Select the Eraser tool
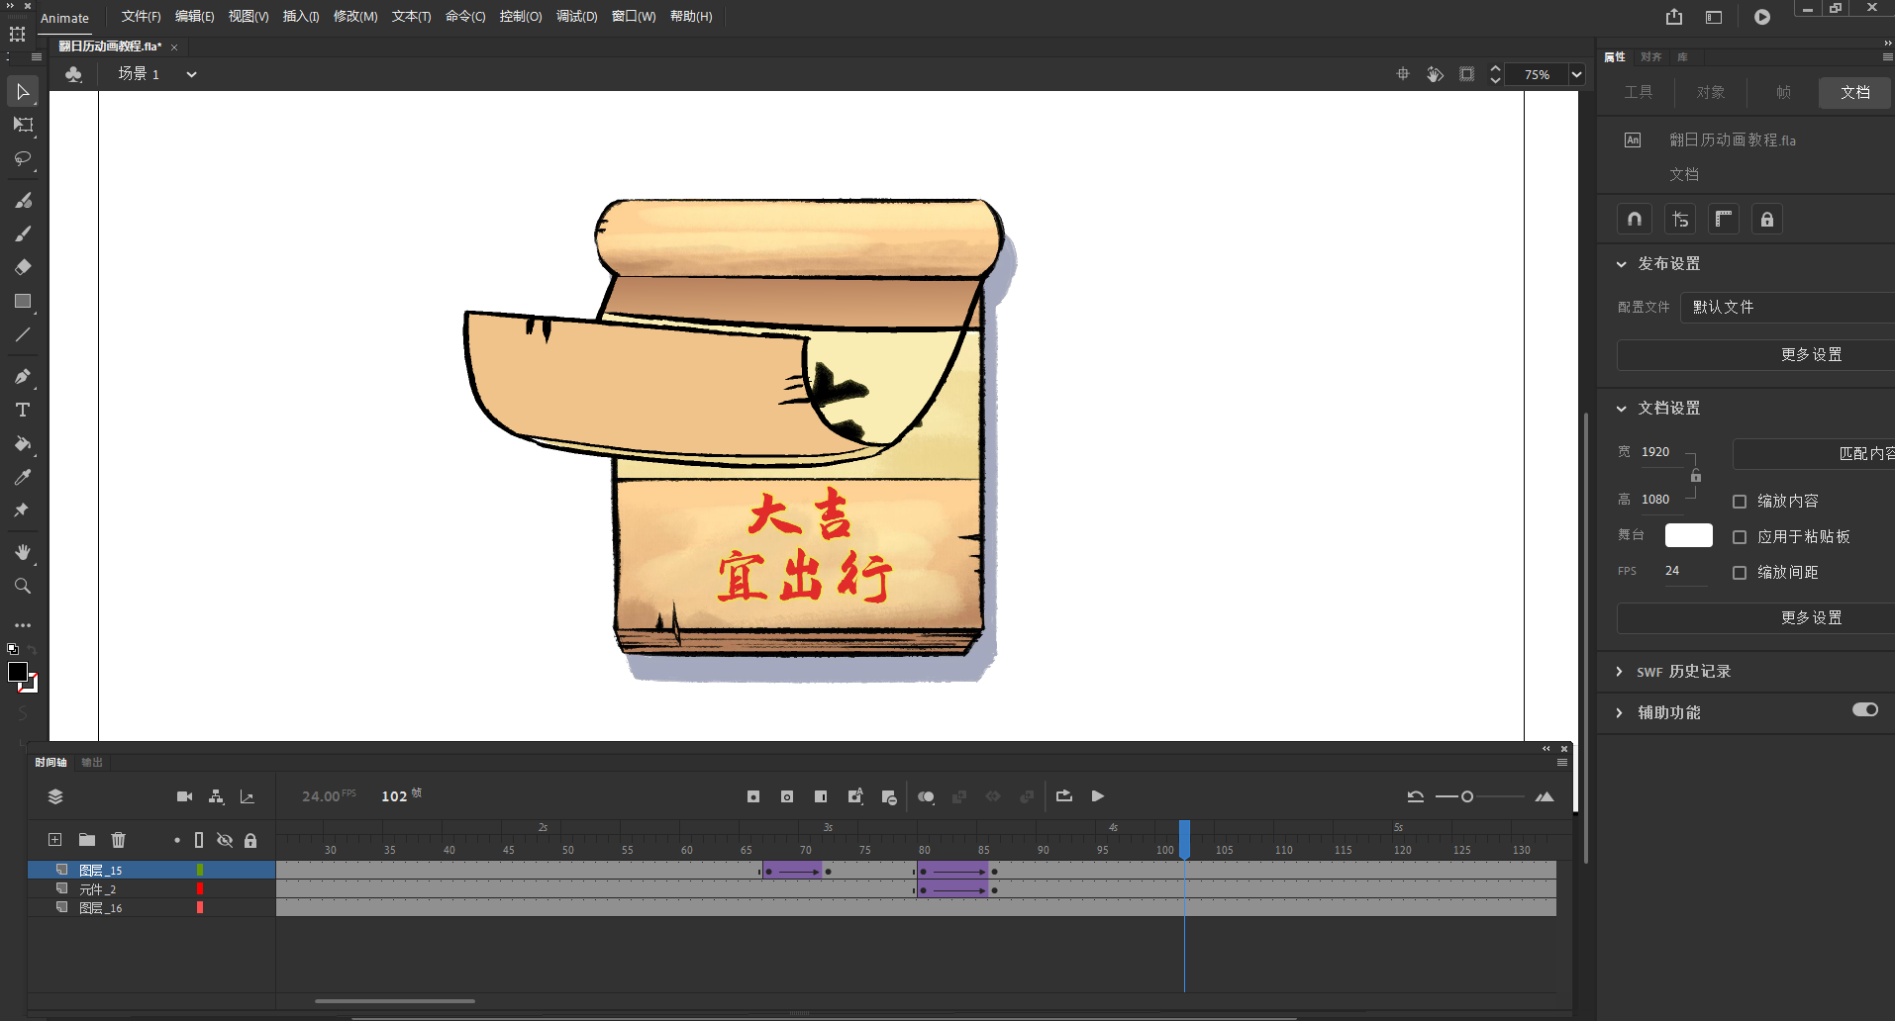Viewport: 1895px width, 1021px height. tap(23, 267)
